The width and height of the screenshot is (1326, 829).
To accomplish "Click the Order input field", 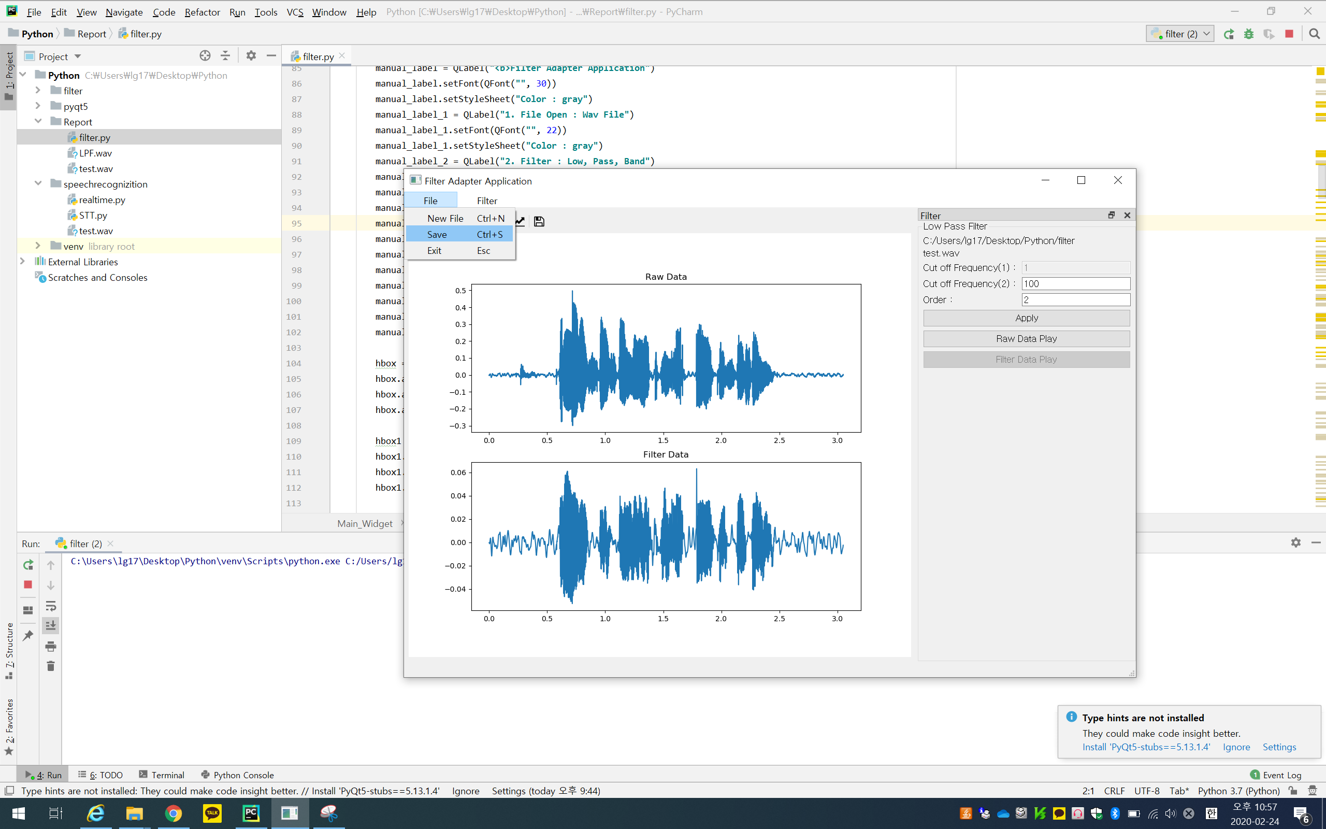I will point(1075,300).
